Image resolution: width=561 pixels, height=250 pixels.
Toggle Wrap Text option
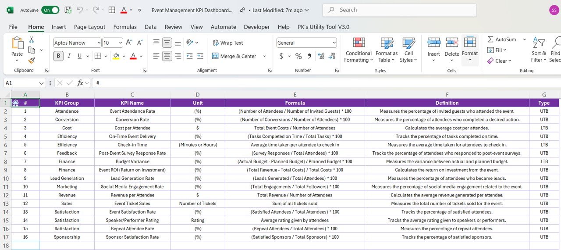click(228, 43)
